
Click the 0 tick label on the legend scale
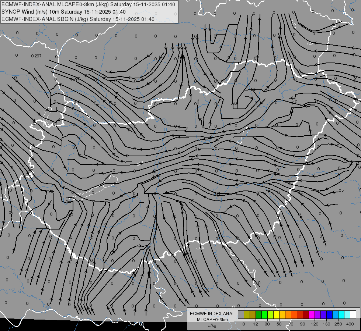244,324
